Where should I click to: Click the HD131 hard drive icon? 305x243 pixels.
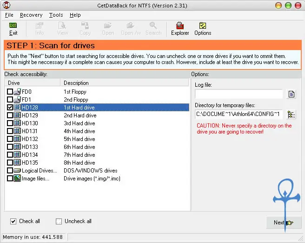click(17, 131)
